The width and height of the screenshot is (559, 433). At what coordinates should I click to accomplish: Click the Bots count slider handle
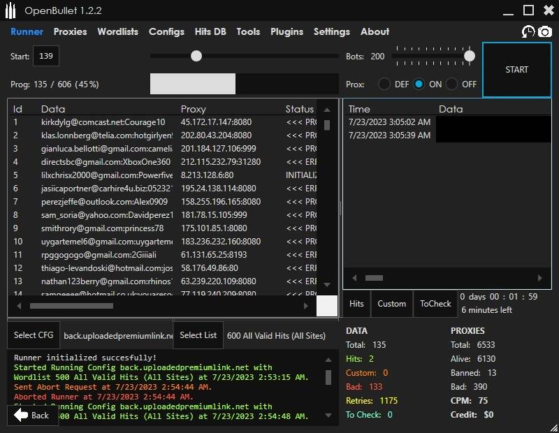[470, 56]
